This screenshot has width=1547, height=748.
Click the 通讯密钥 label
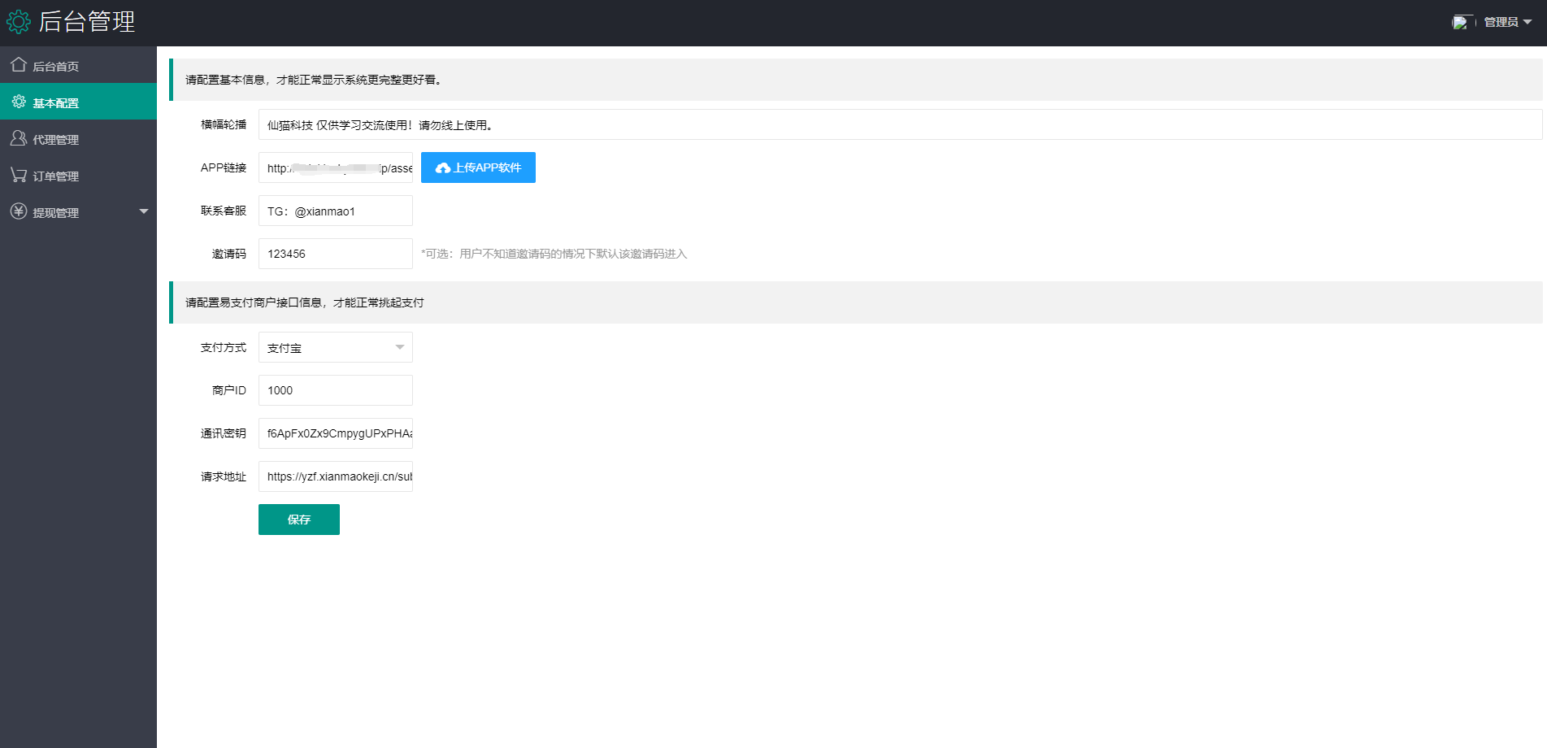point(224,433)
